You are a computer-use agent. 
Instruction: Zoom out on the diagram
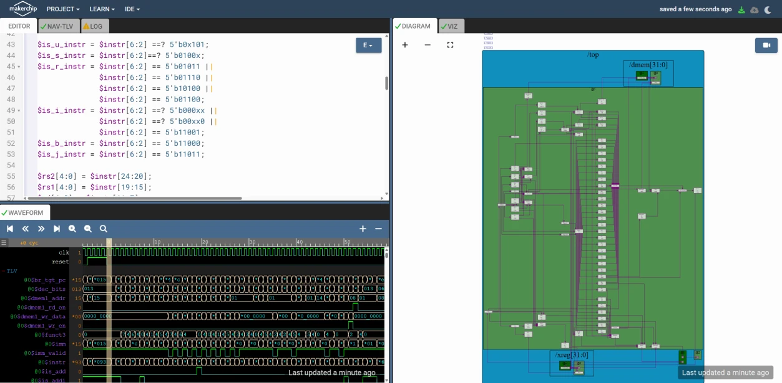coord(428,45)
